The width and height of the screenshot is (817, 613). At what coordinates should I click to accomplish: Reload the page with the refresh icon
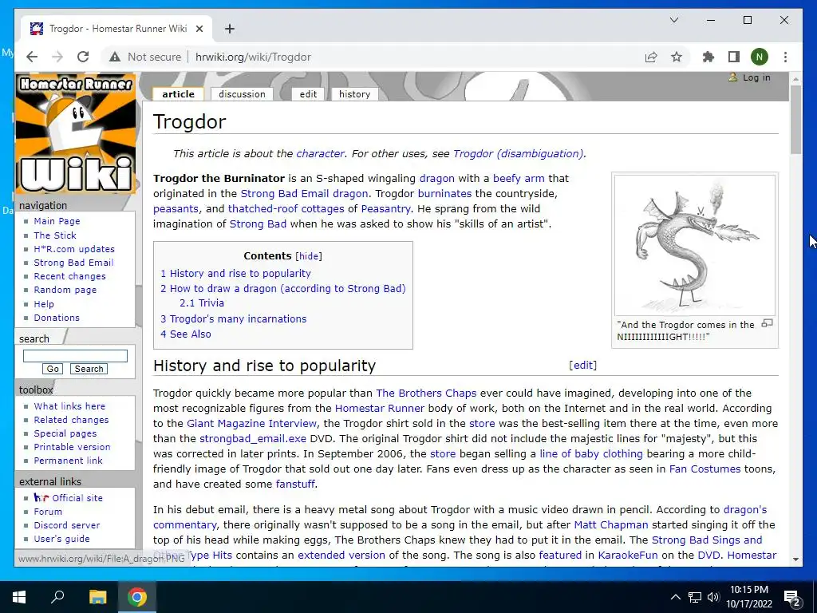coord(83,57)
